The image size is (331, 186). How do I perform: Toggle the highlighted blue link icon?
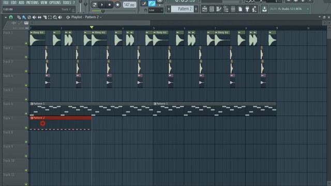[x=152, y=3]
